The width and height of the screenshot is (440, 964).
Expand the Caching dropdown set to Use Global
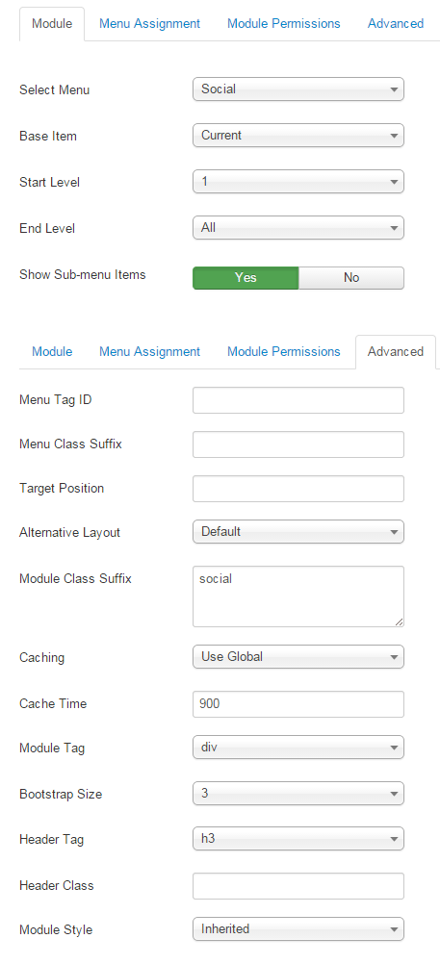pos(298,656)
